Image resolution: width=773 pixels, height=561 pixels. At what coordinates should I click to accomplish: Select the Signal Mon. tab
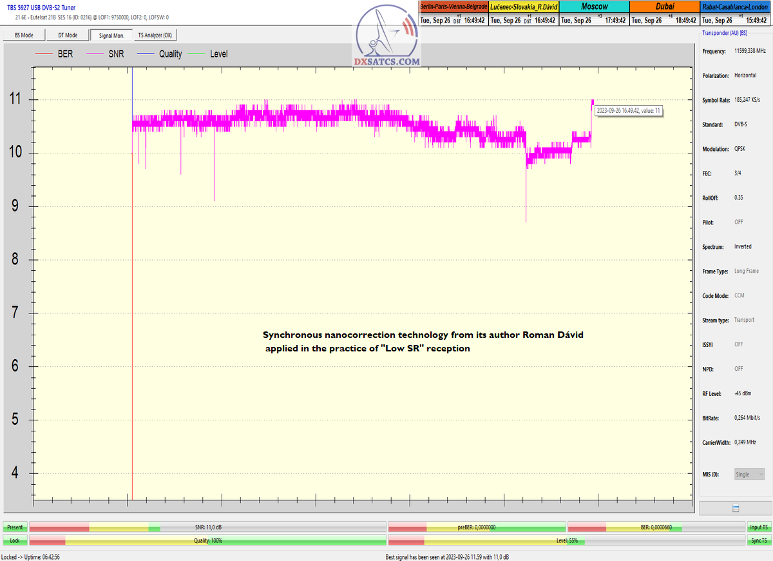point(110,35)
